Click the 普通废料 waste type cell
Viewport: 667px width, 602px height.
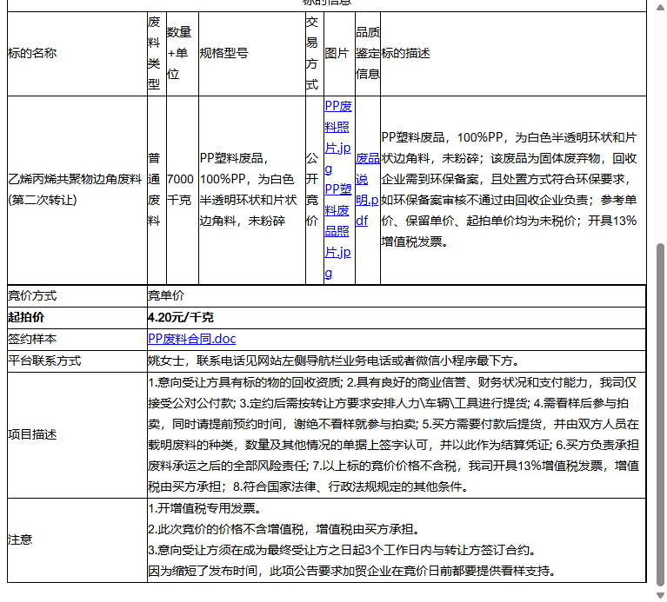(x=157, y=190)
